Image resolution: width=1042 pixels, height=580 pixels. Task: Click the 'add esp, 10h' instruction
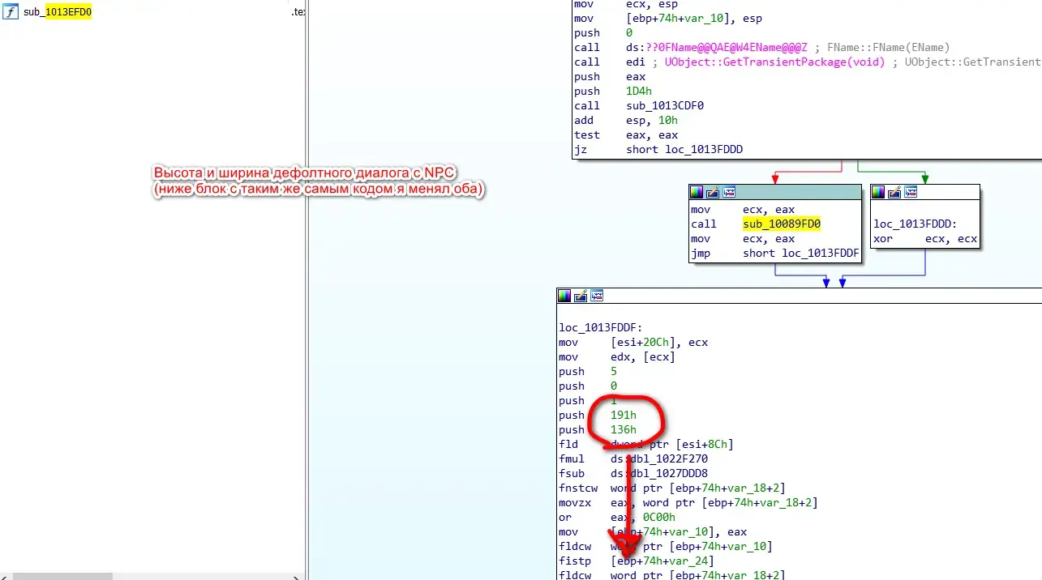click(626, 121)
